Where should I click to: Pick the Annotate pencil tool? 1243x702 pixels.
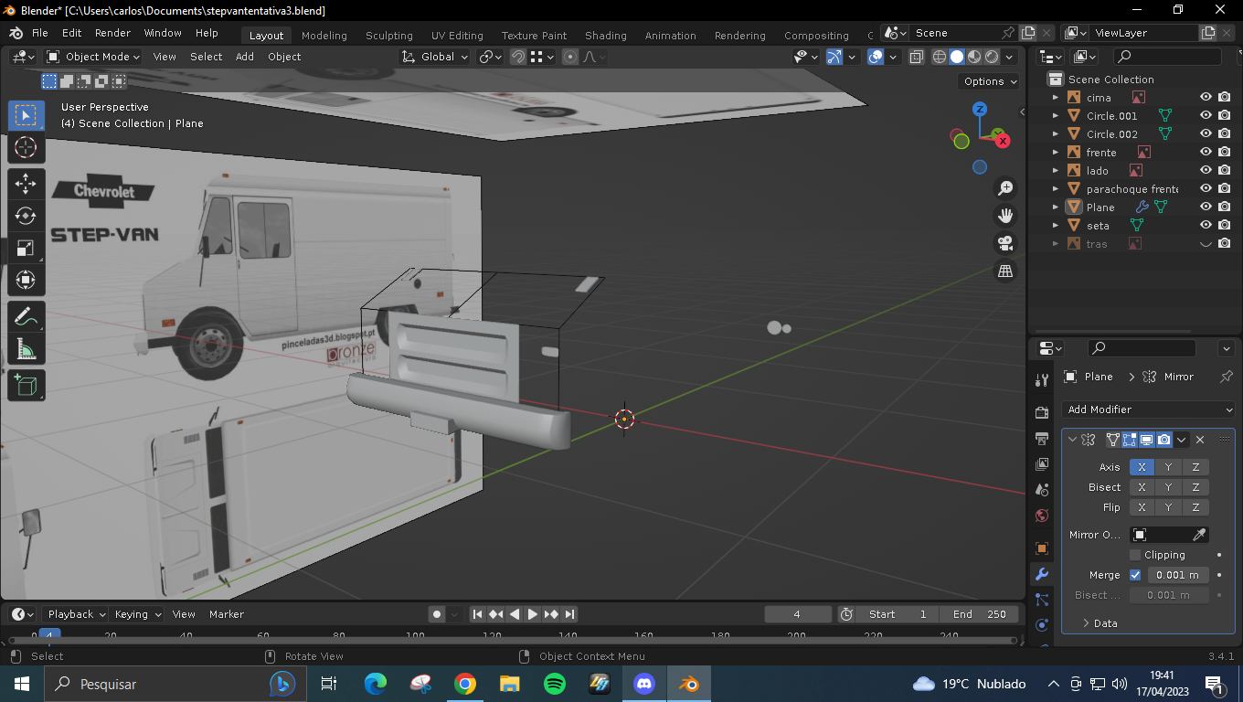26,317
